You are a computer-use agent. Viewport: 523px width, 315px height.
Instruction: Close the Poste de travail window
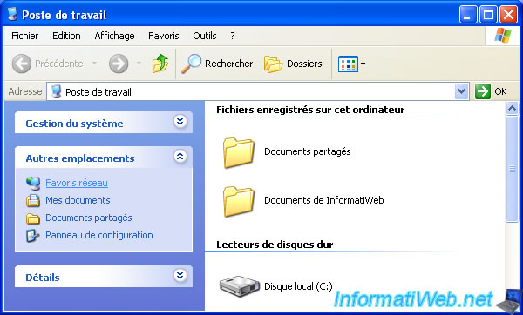pyautogui.click(x=509, y=14)
